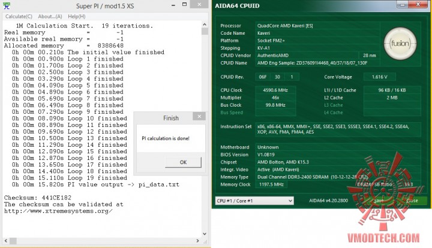Click the BIOS Version value V1.0B19
The width and height of the screenshot is (432, 248).
(x=266, y=155)
